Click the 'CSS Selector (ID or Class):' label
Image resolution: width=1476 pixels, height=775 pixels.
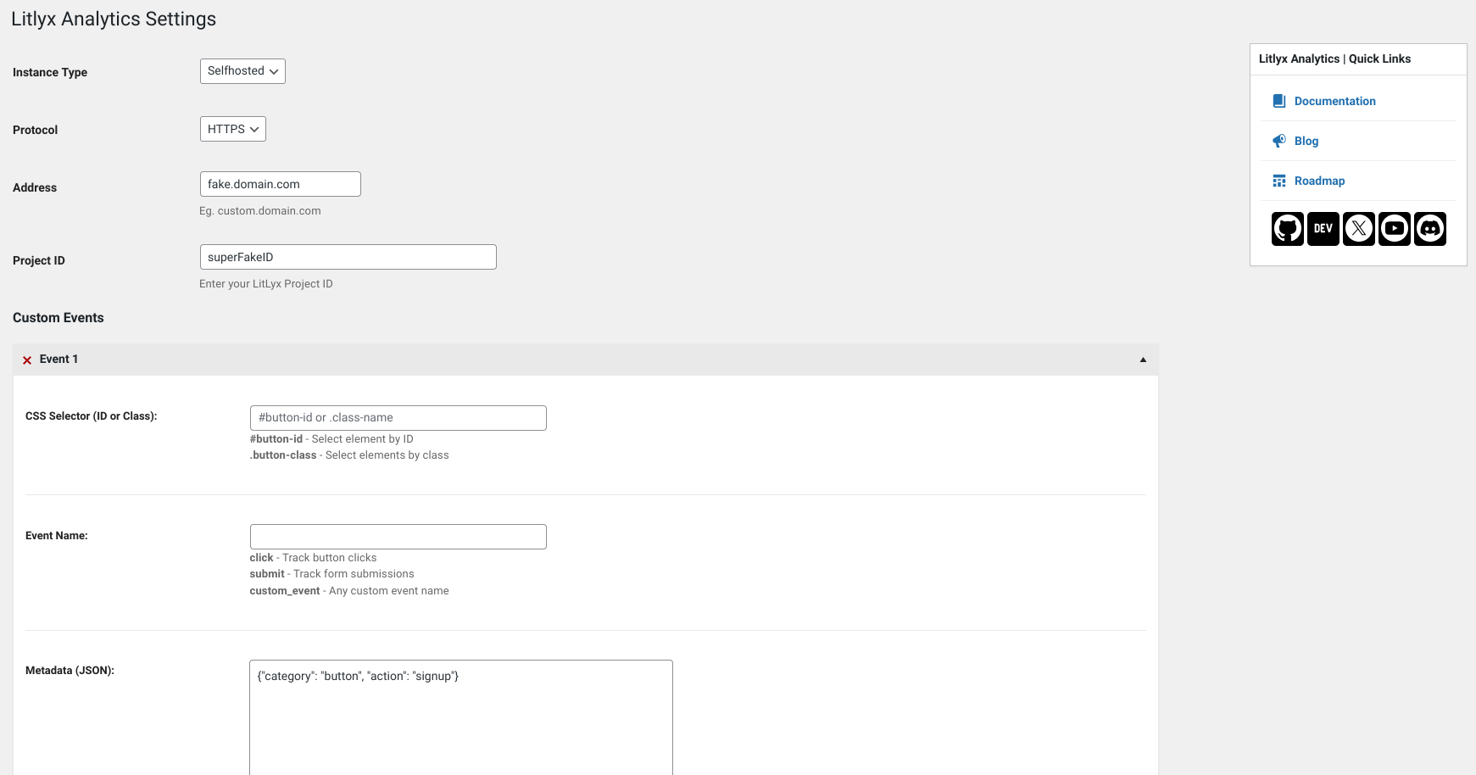(x=92, y=416)
